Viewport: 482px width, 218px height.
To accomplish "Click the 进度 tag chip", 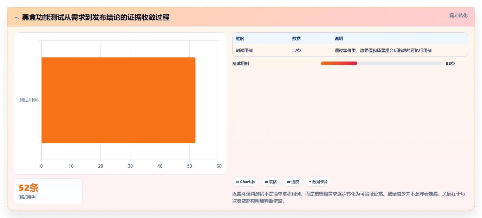I will tap(293, 182).
